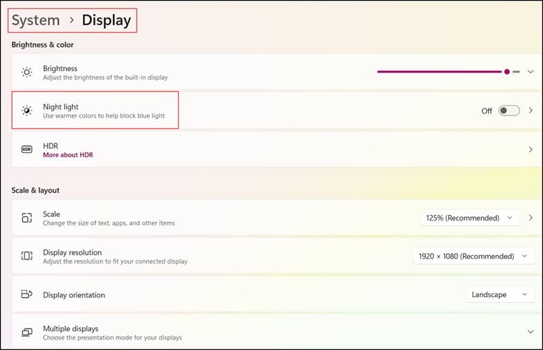Open Night light settings arrow
The height and width of the screenshot is (350, 543).
tap(530, 111)
